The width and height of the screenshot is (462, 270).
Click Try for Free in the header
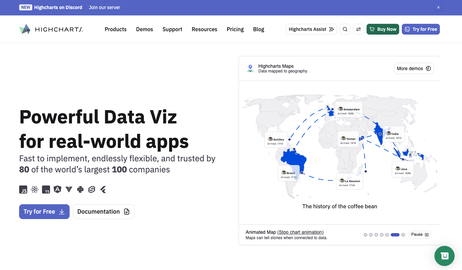click(x=421, y=29)
